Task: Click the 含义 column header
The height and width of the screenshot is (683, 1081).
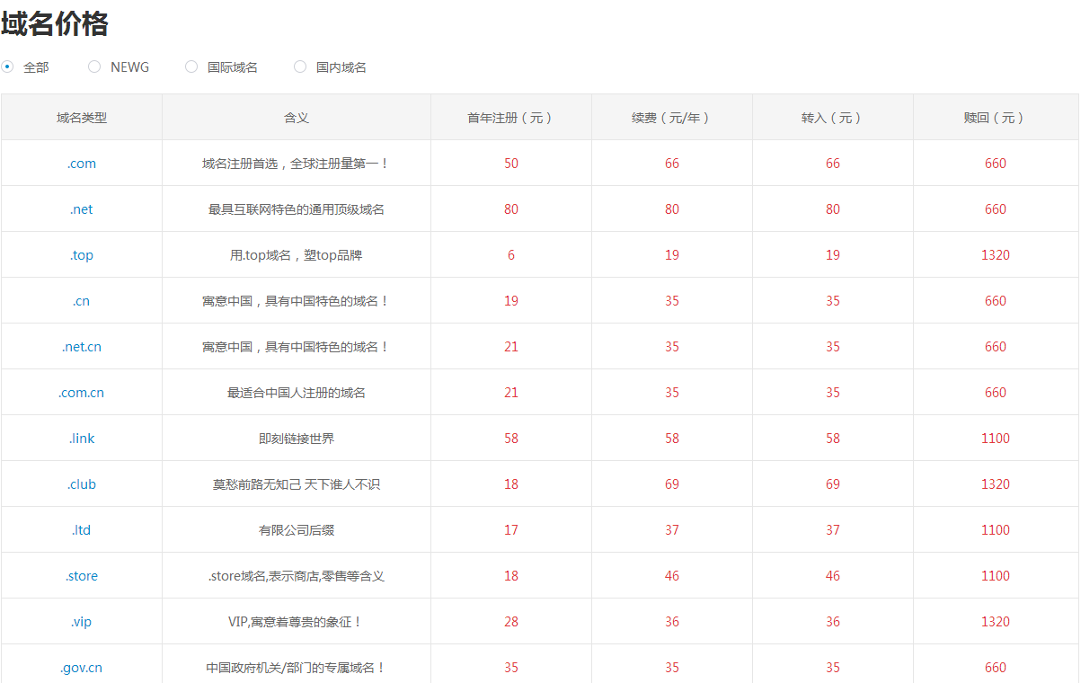Action: [297, 118]
